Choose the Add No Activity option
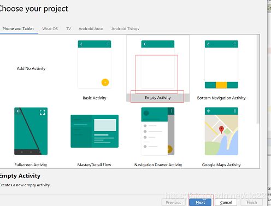The width and height of the screenshot is (271, 206). [x=31, y=68]
